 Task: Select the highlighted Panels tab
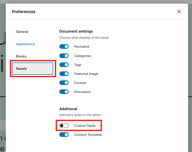click(33, 69)
